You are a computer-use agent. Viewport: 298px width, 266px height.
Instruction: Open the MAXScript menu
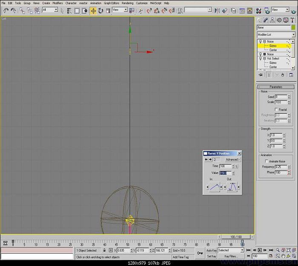click(x=156, y=3)
